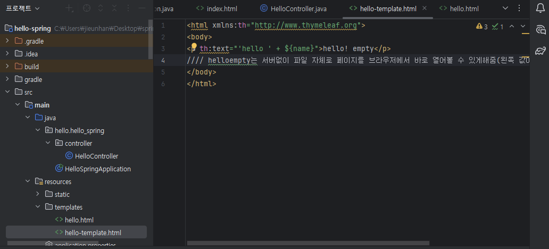Collapse the main folder
The width and height of the screenshot is (549, 249).
pos(18,105)
